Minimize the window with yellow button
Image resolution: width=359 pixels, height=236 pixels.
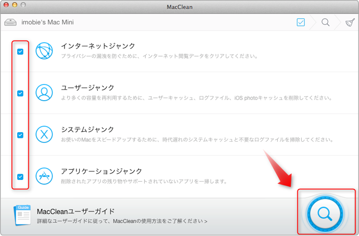click(15, 5)
